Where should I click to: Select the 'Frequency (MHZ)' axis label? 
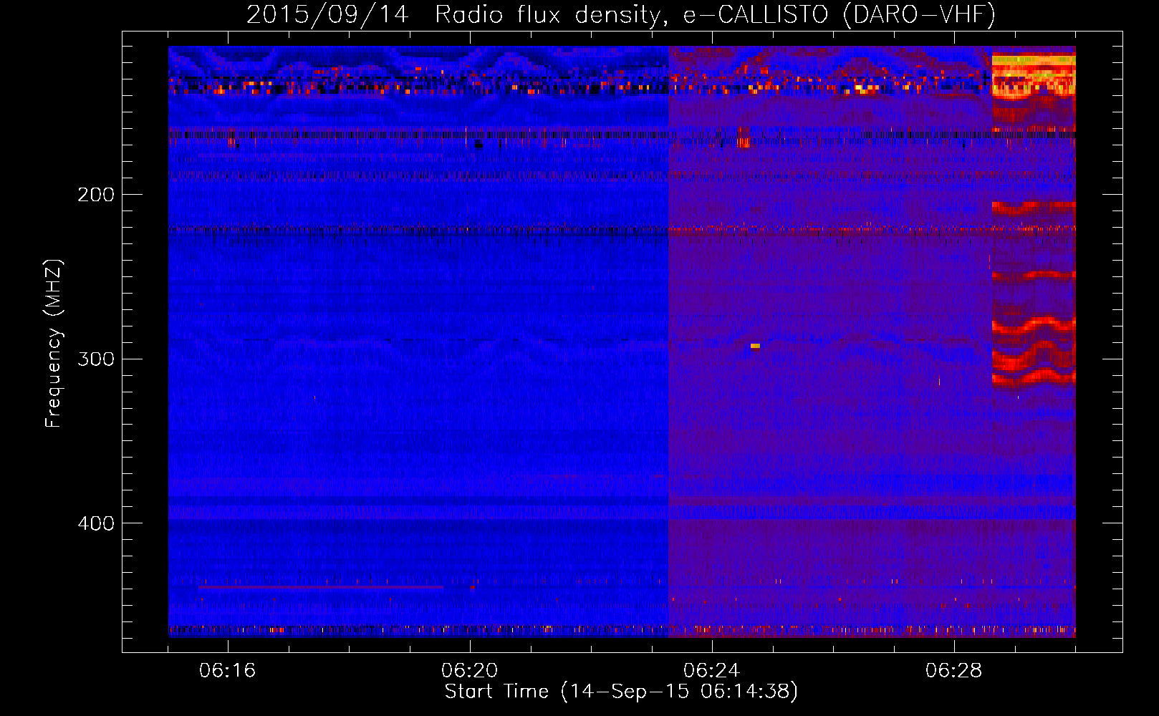[54, 344]
